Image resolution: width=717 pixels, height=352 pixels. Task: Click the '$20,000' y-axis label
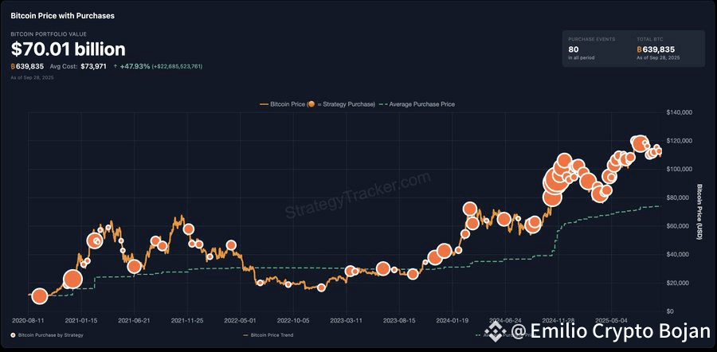[680, 284]
